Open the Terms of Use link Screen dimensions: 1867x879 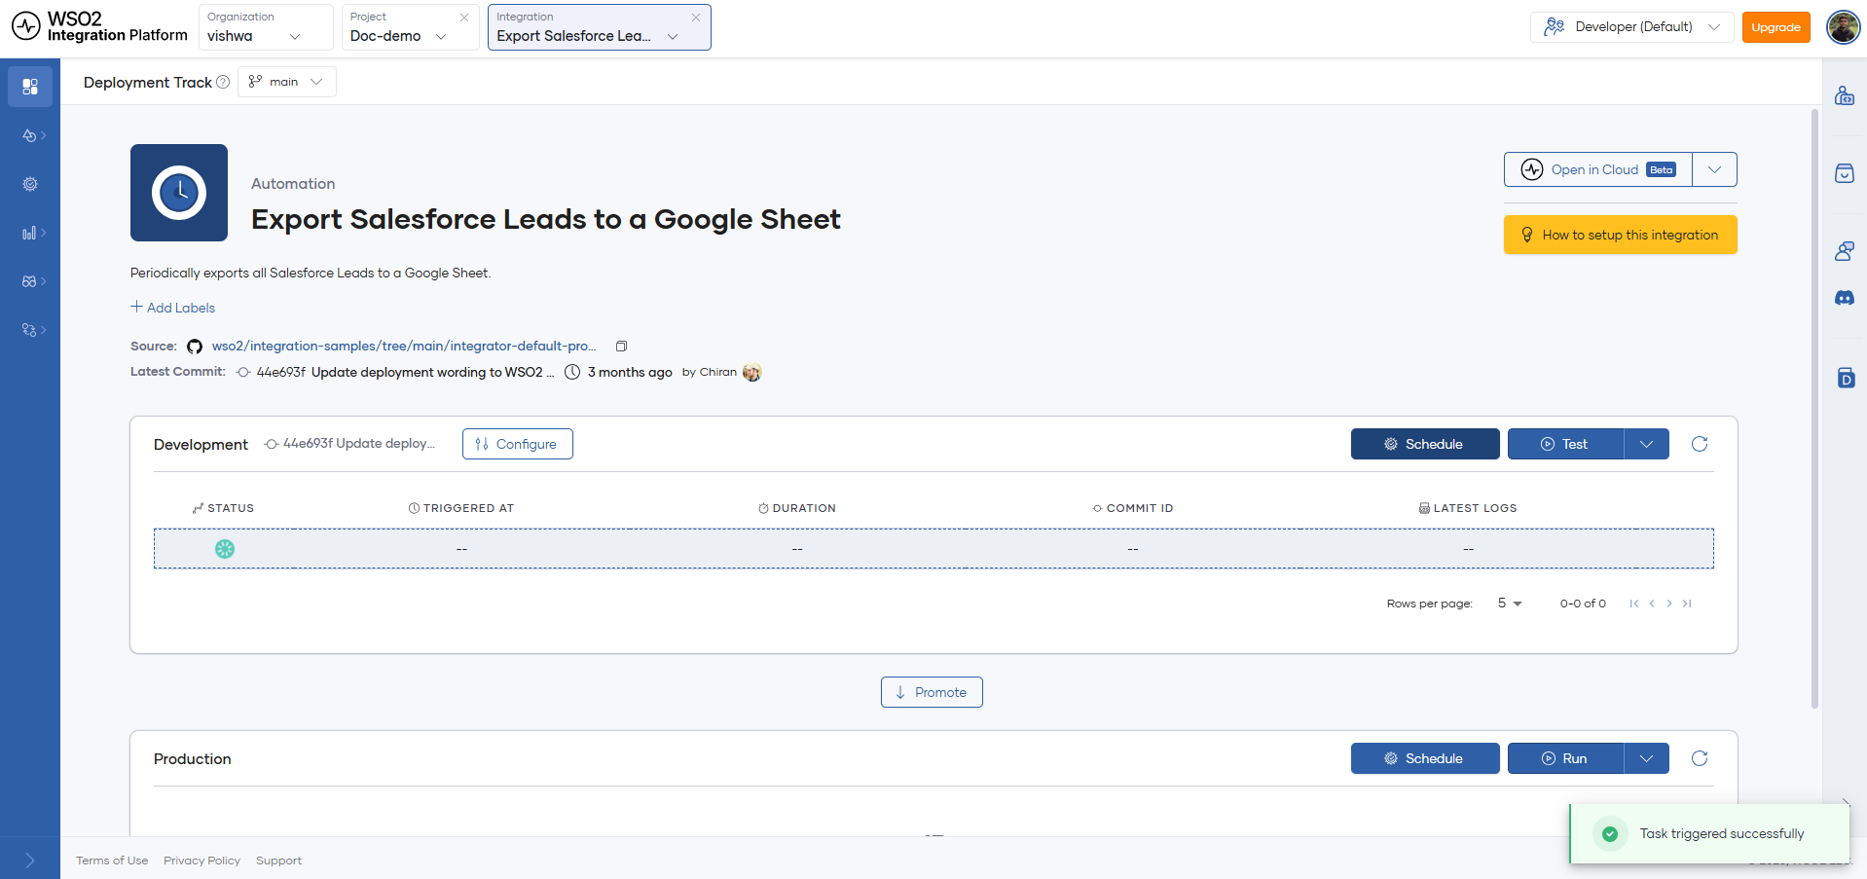[x=112, y=861]
